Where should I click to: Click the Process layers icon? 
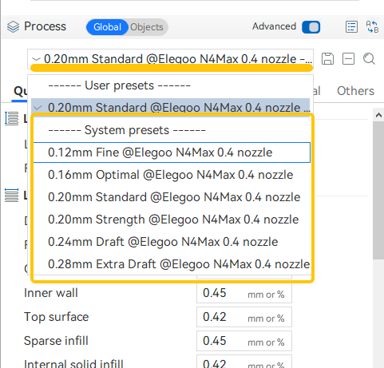(x=13, y=26)
